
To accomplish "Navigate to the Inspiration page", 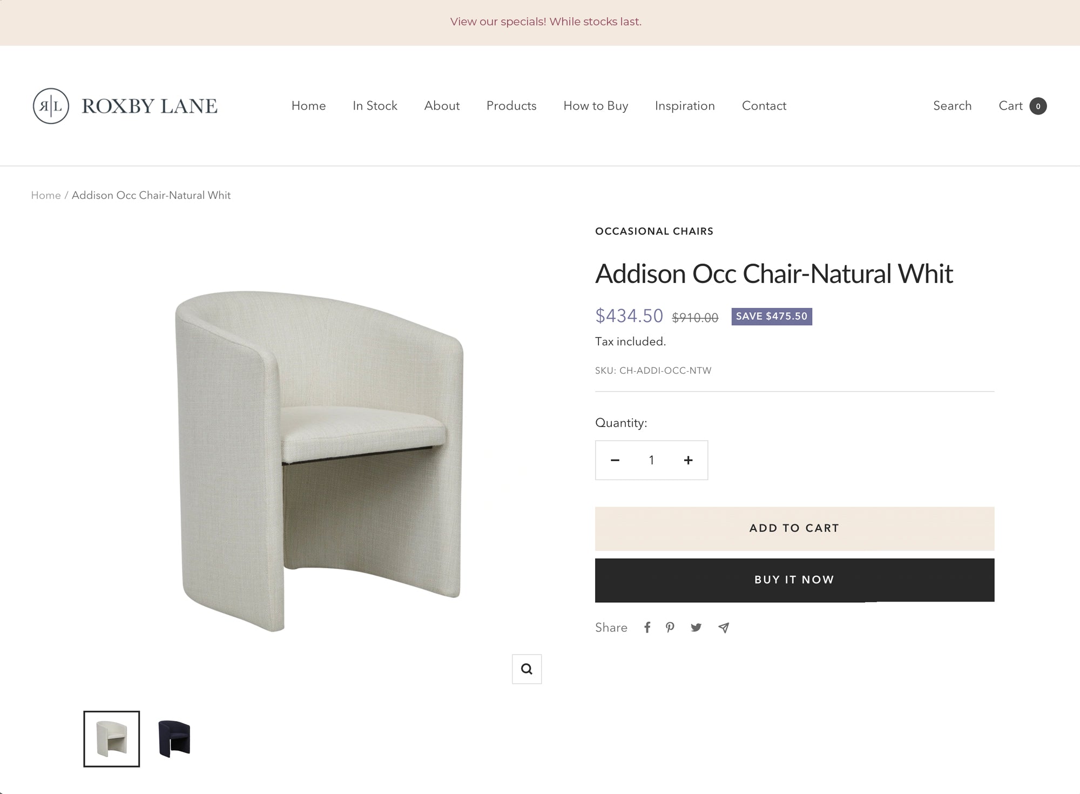I will point(685,106).
